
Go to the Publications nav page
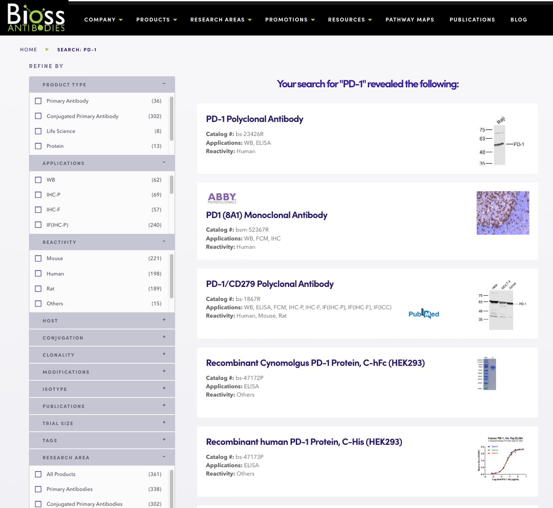pos(472,20)
